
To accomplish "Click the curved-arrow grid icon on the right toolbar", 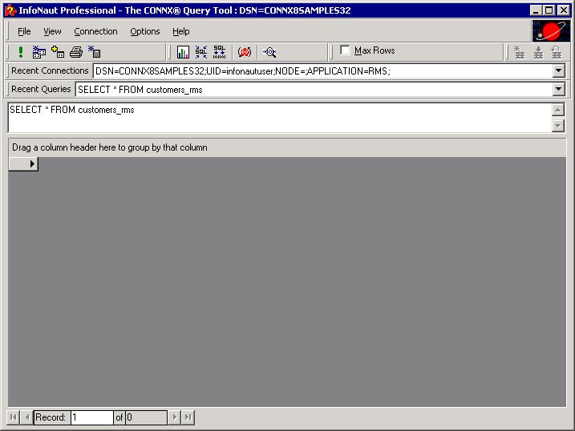I will 557,52.
